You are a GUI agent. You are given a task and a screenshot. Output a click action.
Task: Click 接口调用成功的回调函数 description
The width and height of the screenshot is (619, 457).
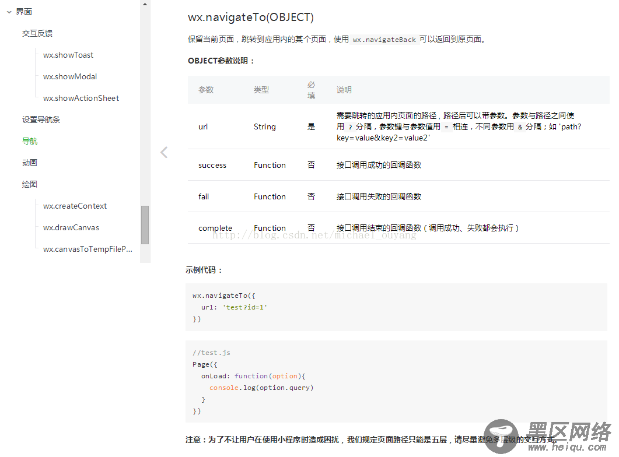379,165
